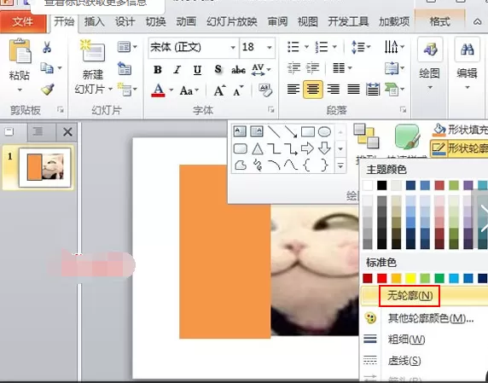The image size is (488, 383).
Task: Select Justify alignment button
Action: click(353, 90)
